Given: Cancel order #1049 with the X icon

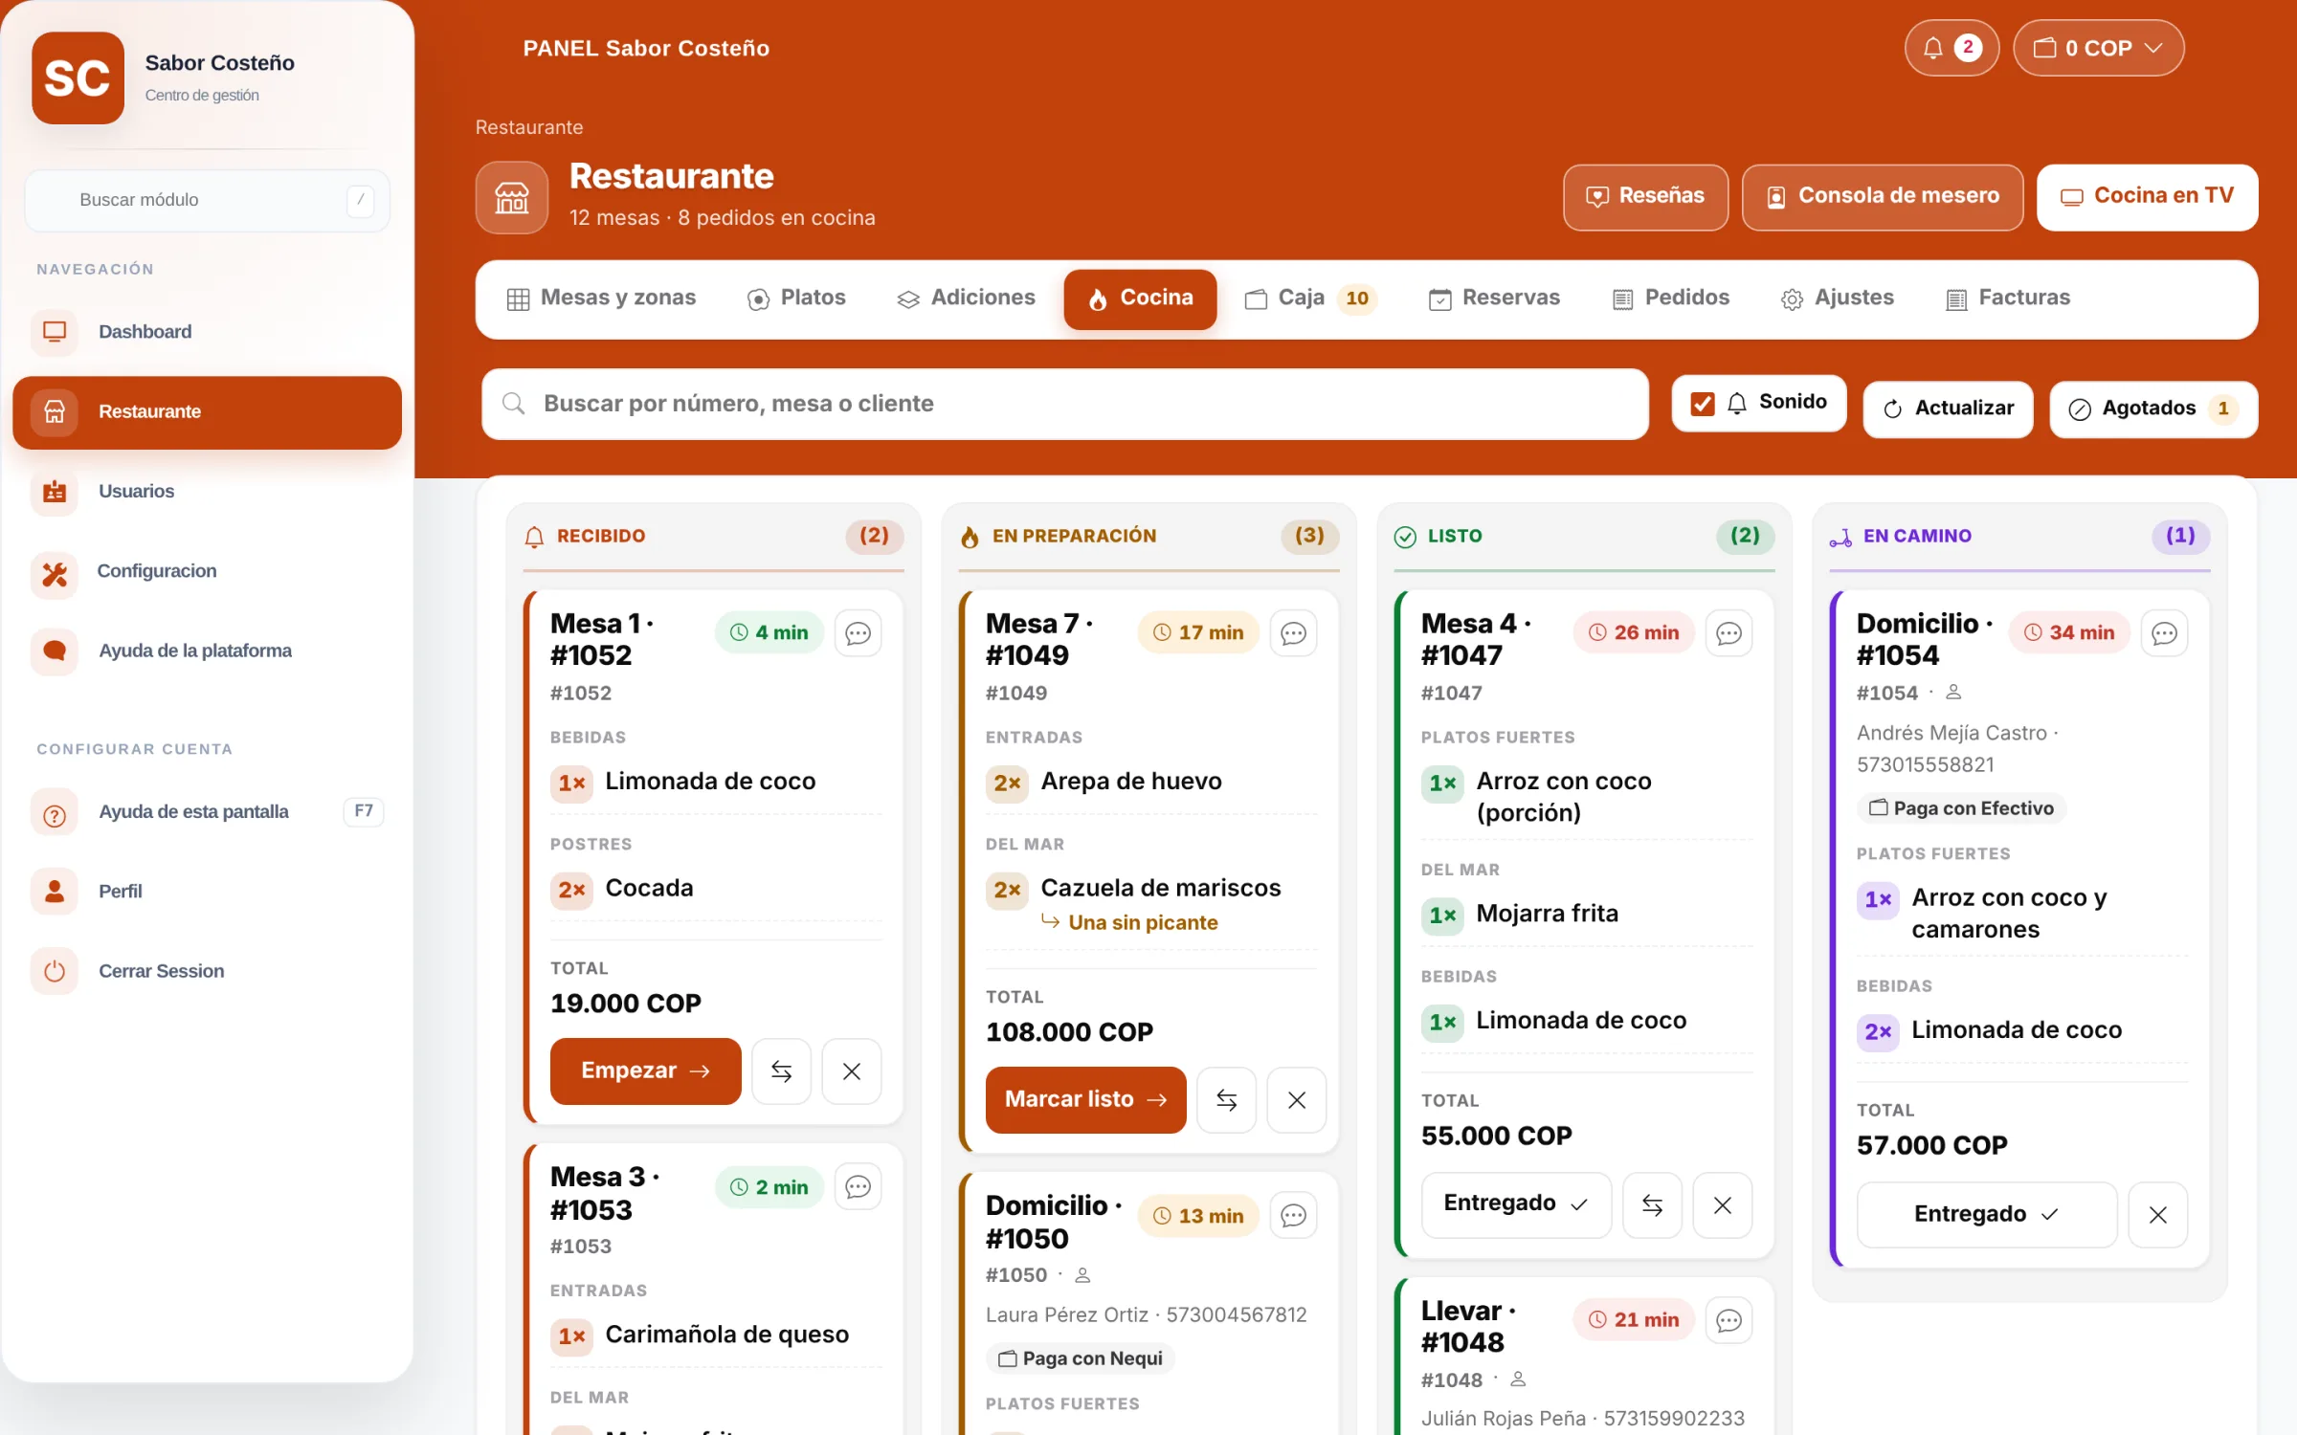Looking at the screenshot, I should coord(1296,1100).
